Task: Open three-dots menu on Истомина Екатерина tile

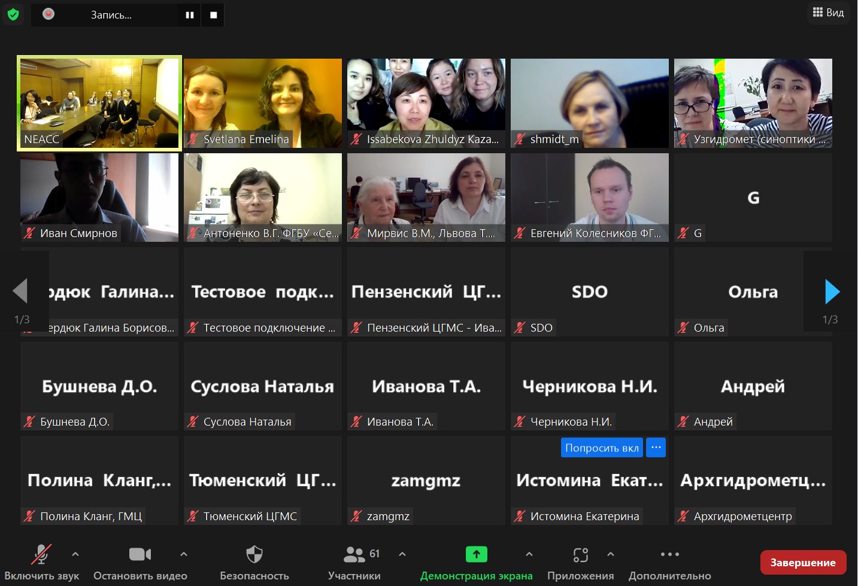Action: pos(656,448)
